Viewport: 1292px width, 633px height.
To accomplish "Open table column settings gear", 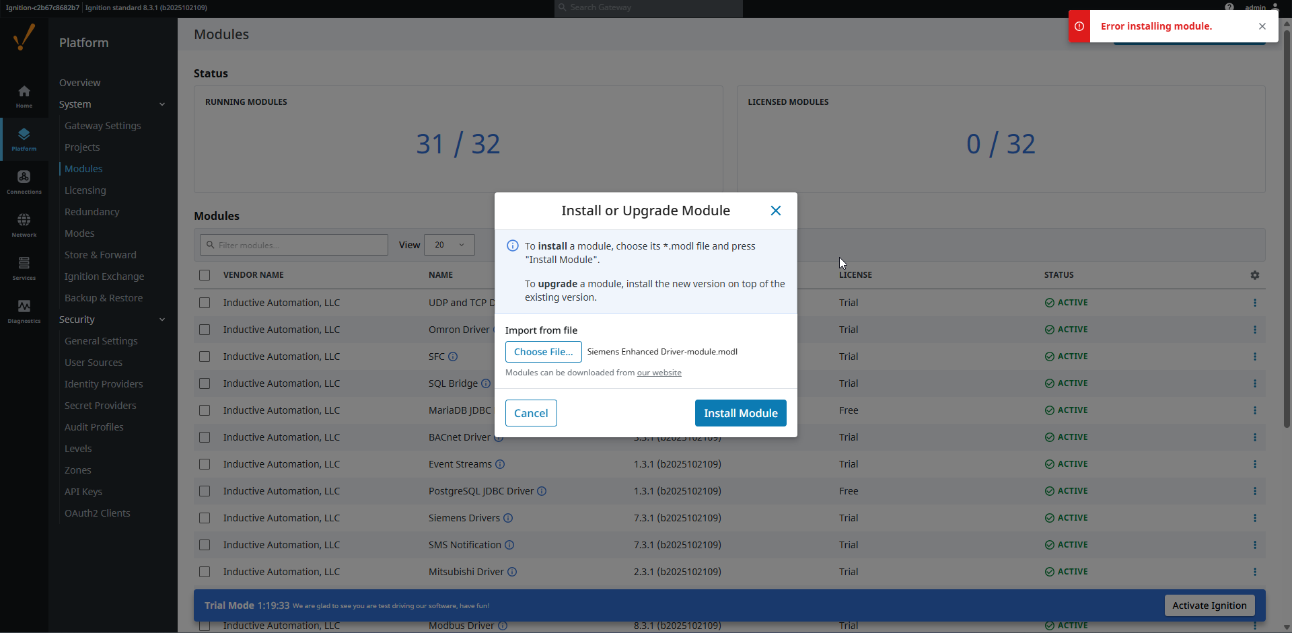I will pos(1255,275).
